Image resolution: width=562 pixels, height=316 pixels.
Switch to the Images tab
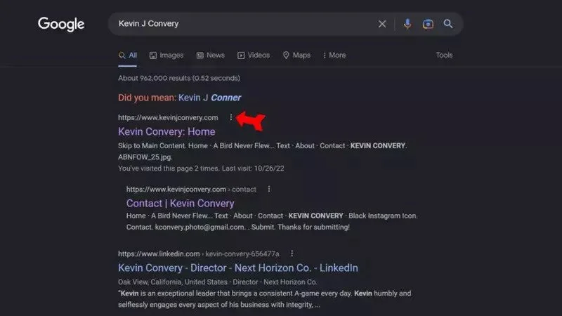point(166,55)
